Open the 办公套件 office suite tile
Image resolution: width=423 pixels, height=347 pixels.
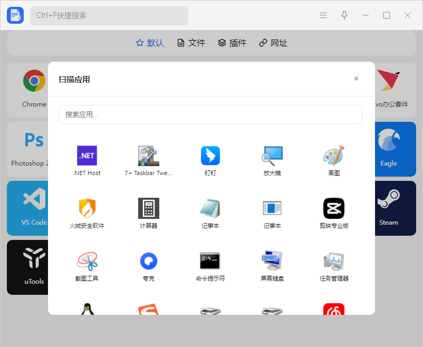(x=396, y=90)
